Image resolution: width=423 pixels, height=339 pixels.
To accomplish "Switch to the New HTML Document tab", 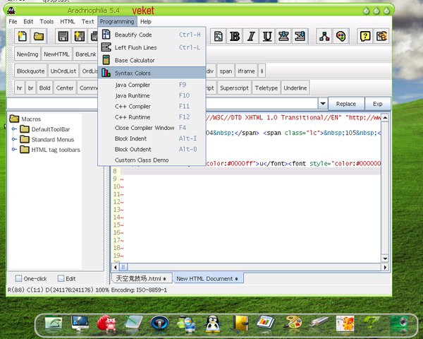I will pos(207,279).
